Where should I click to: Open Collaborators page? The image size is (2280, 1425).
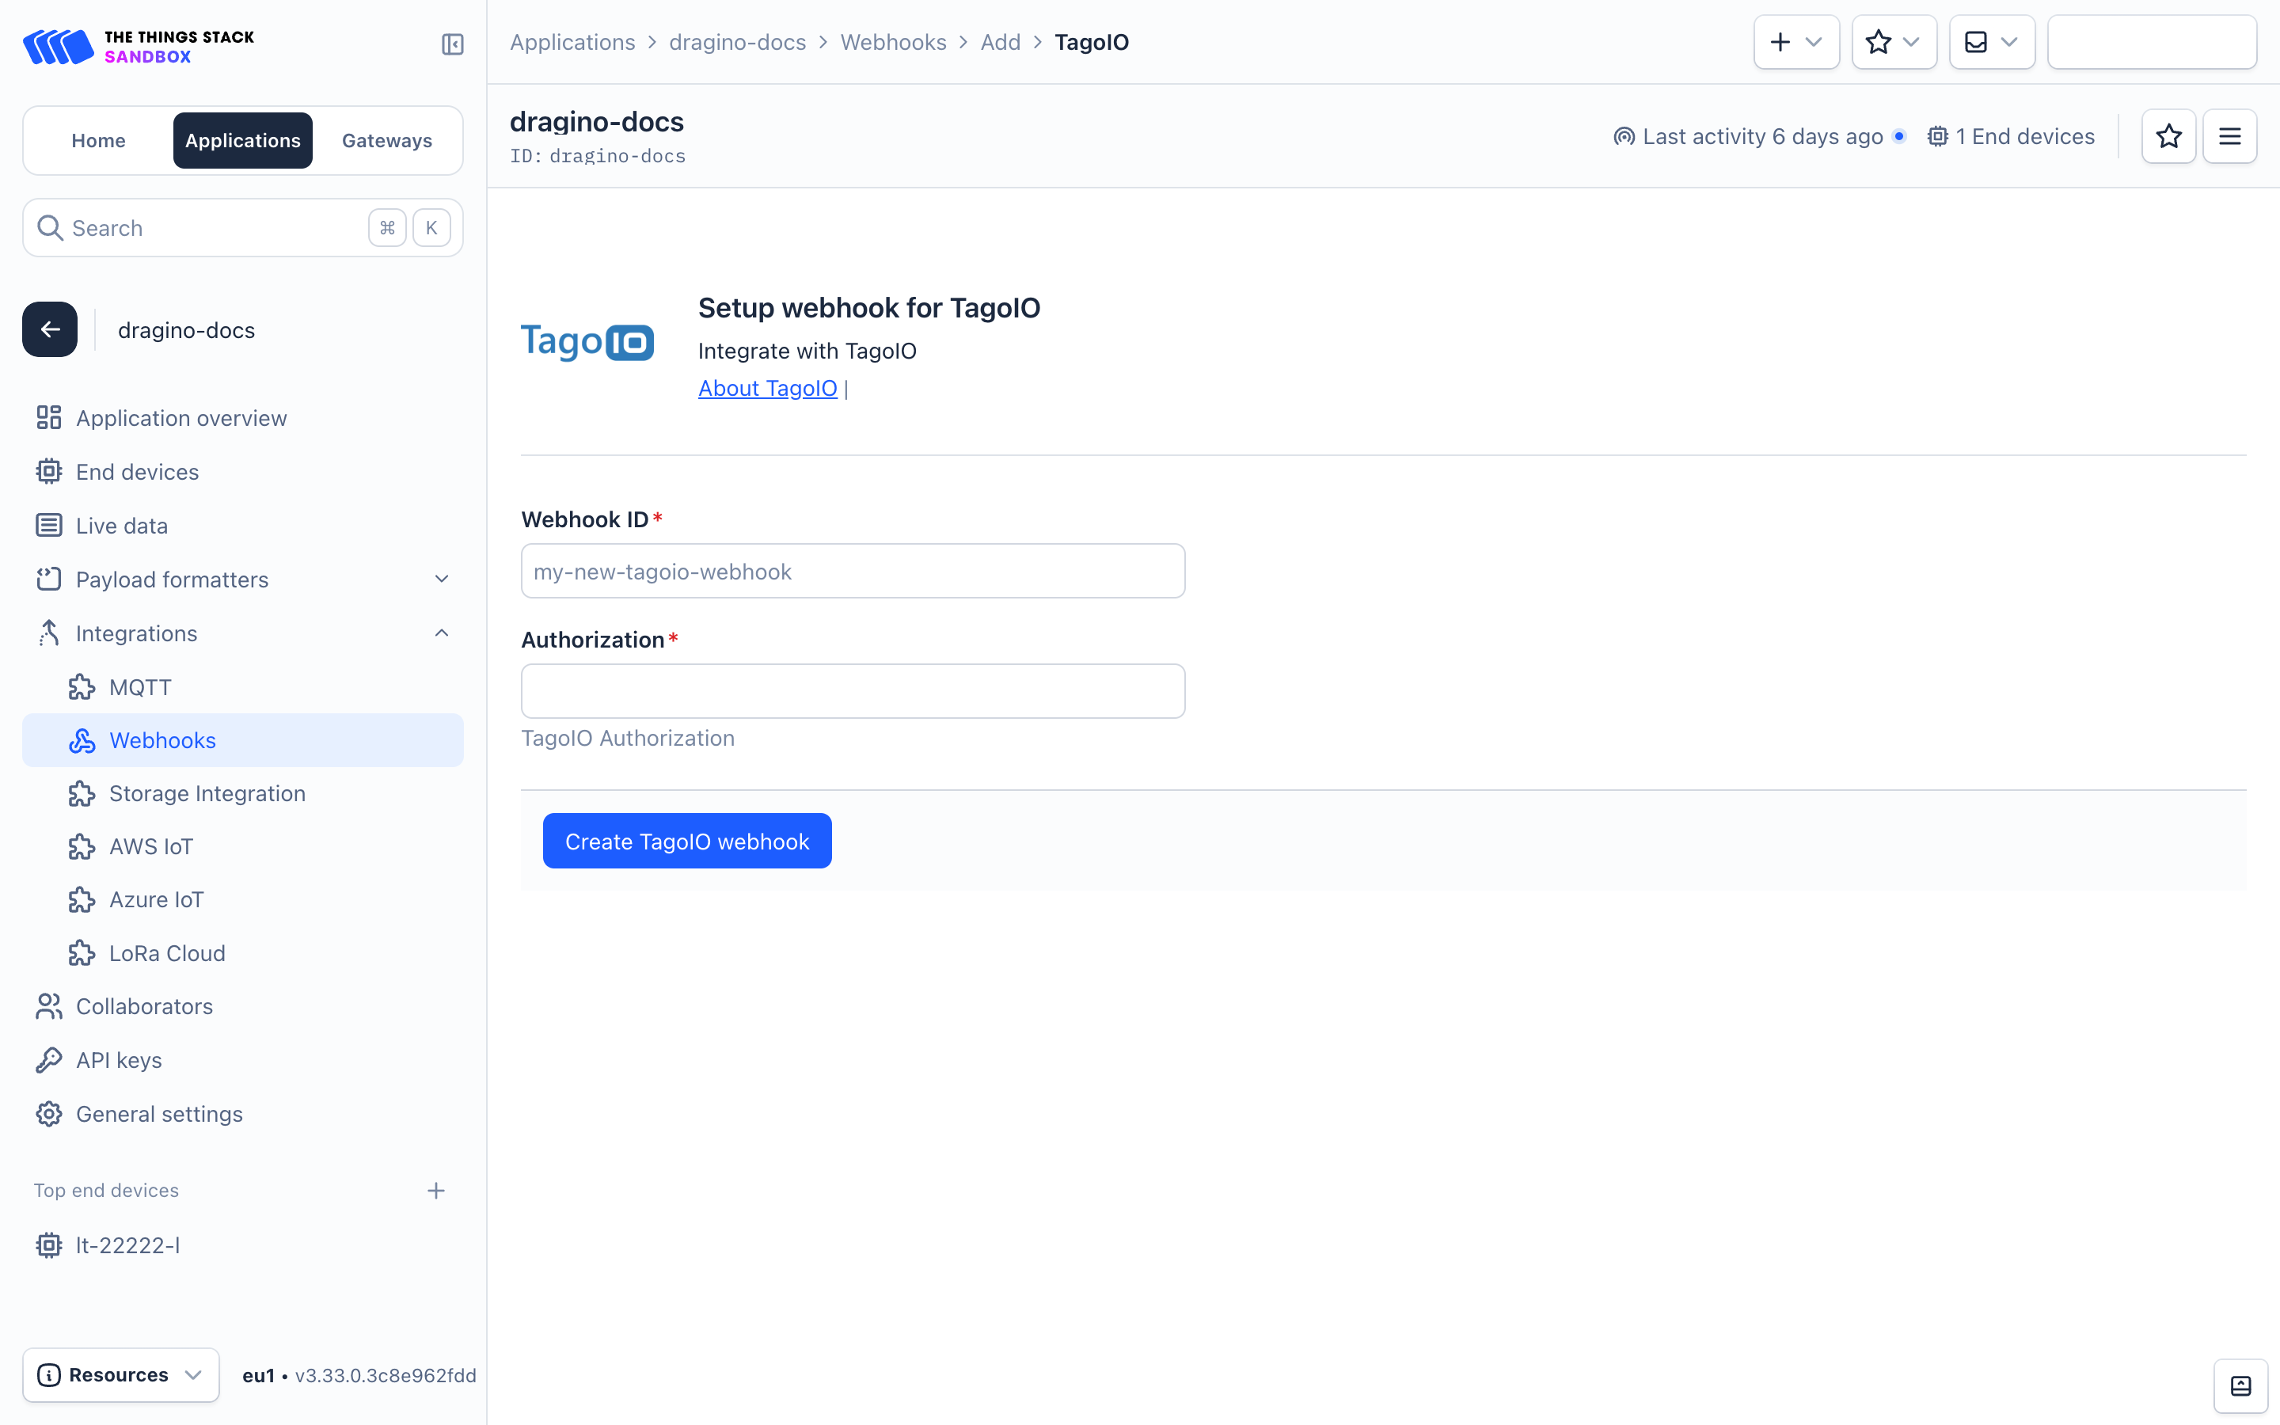[x=243, y=1006]
